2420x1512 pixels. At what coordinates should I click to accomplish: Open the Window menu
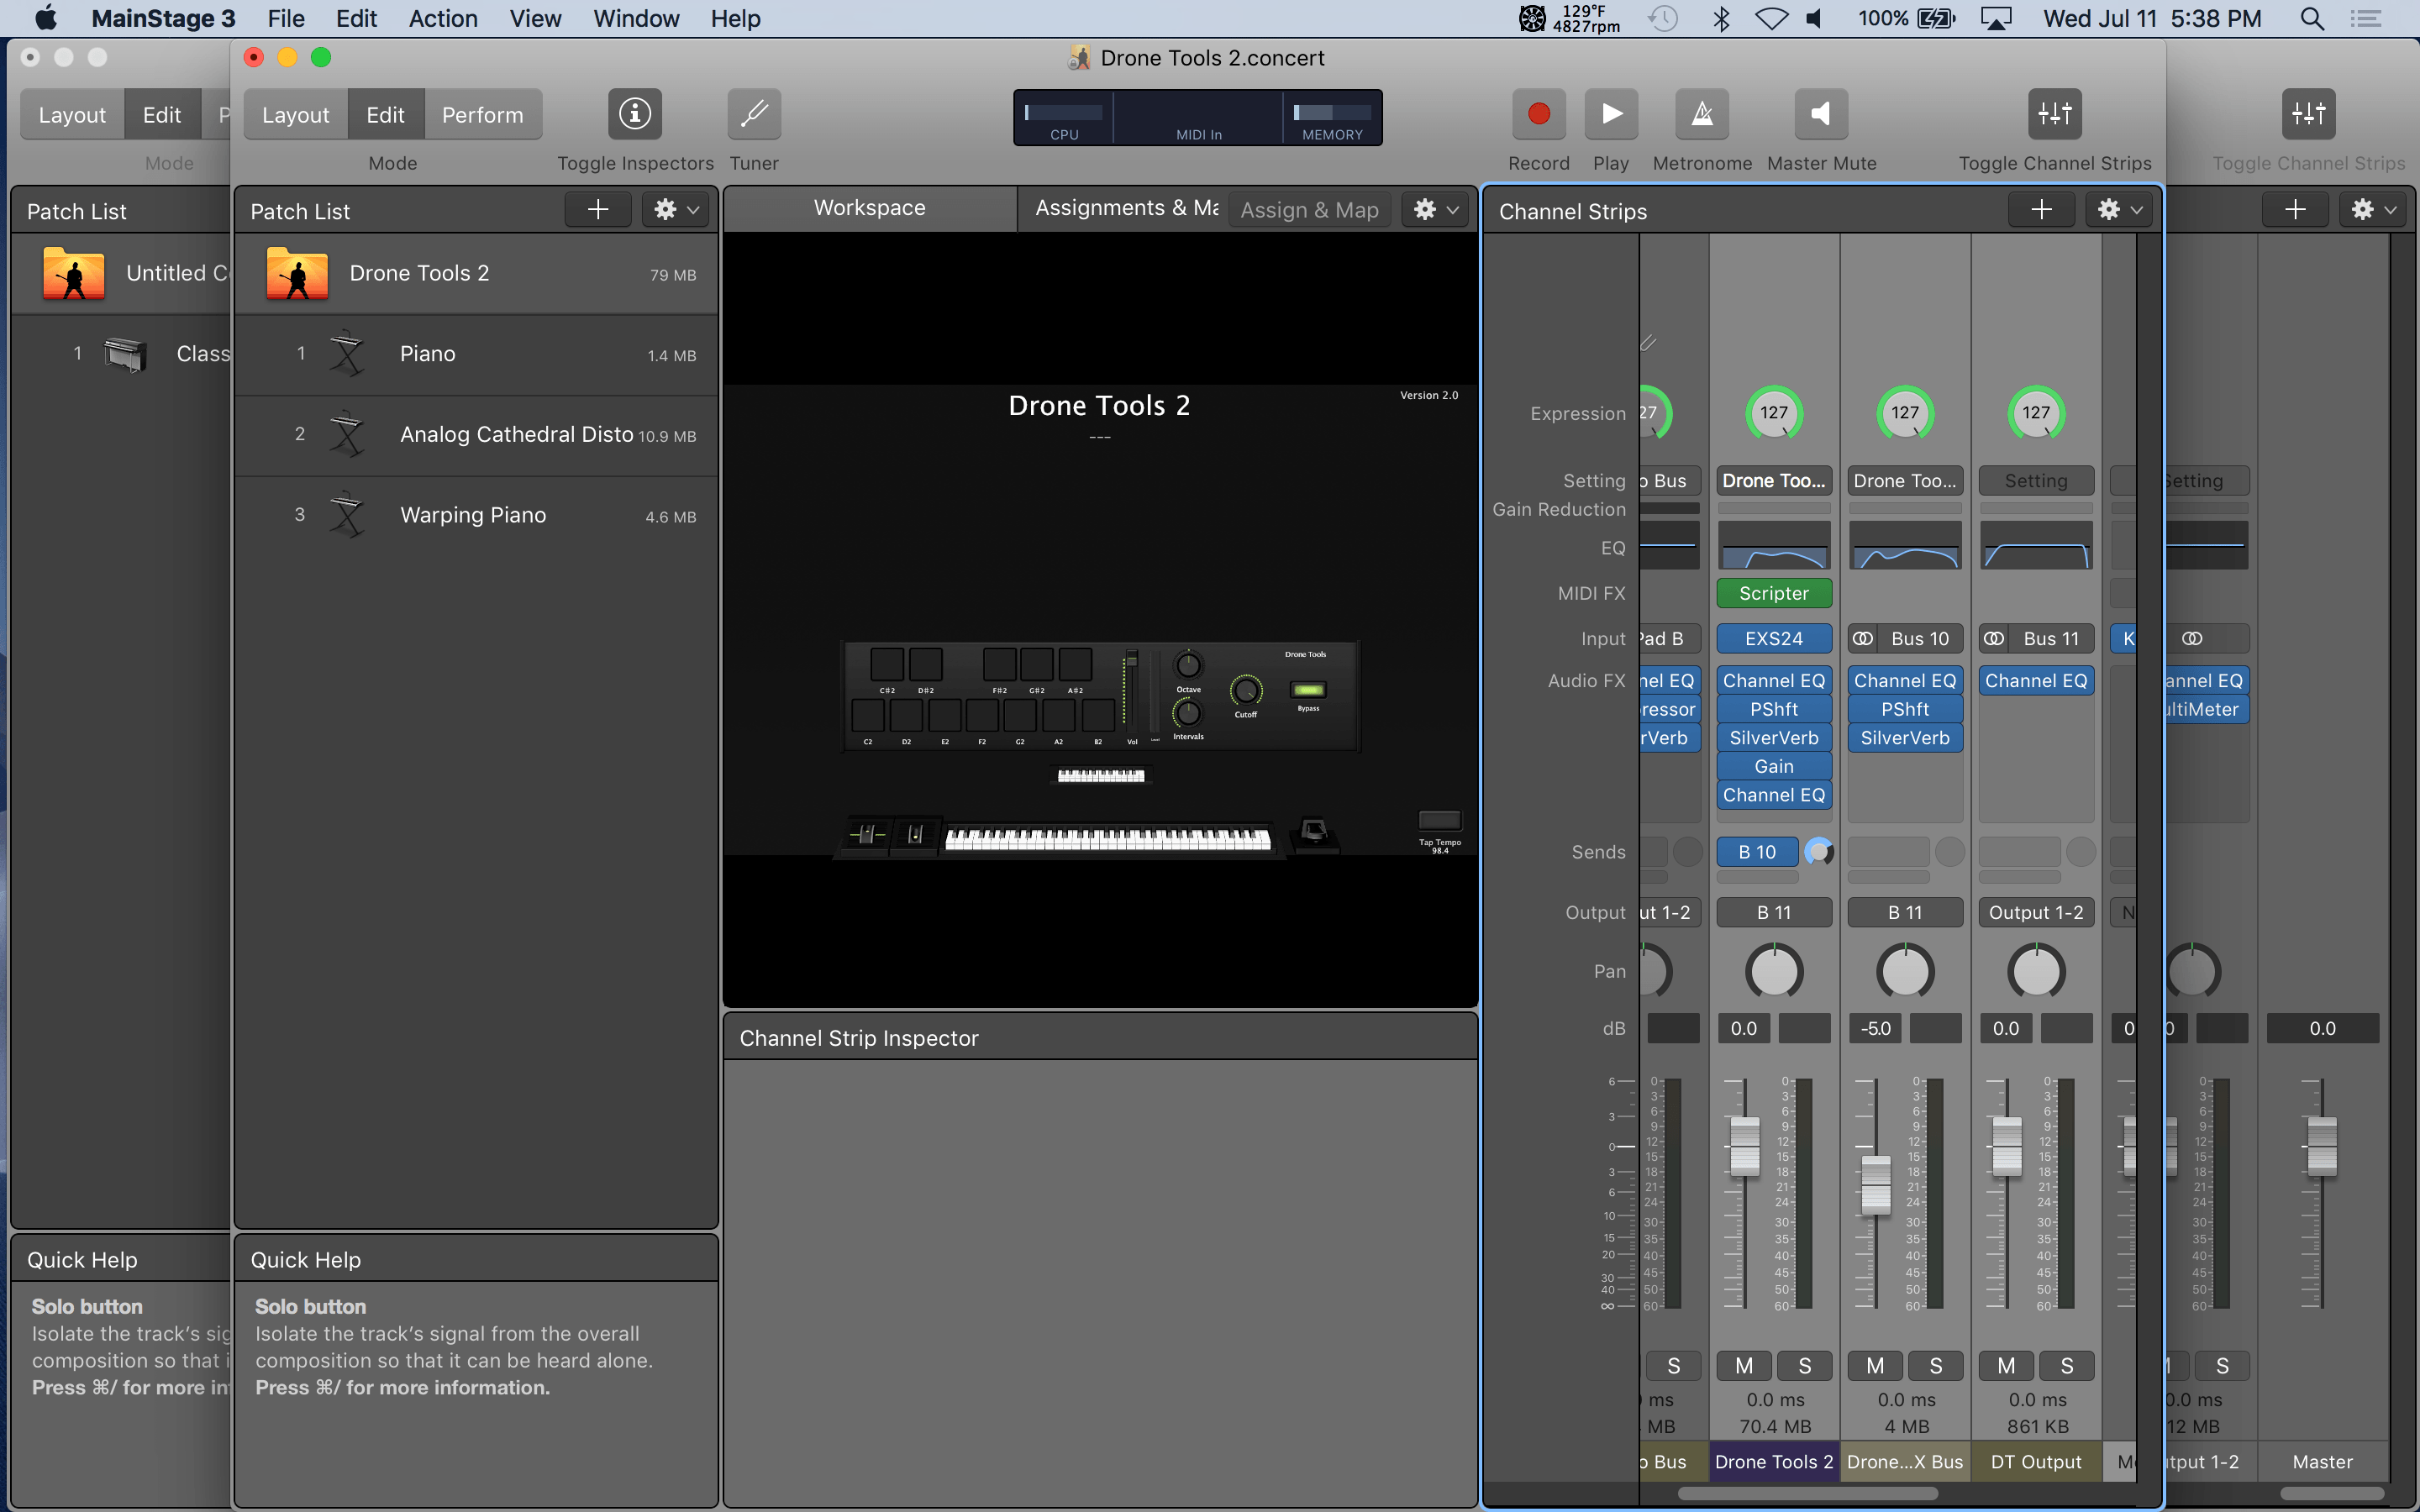(x=636, y=19)
